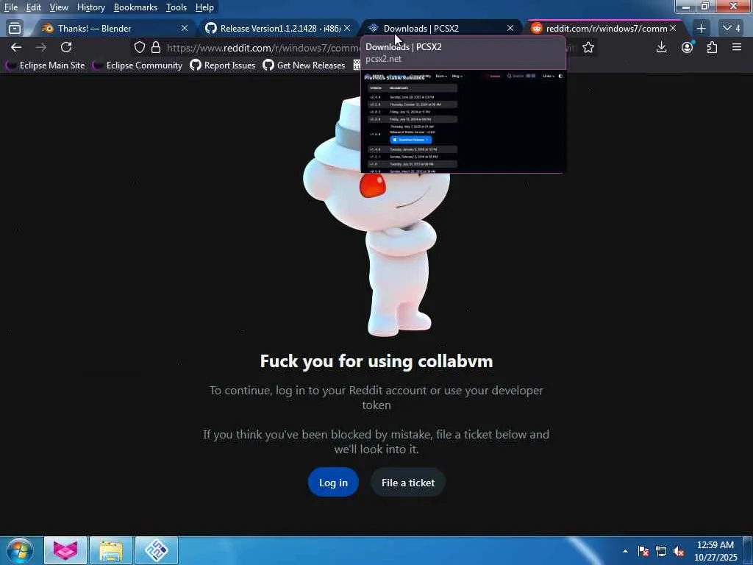This screenshot has height=565, width=753.
Task: Open a new tab with plus button
Action: [x=701, y=29]
